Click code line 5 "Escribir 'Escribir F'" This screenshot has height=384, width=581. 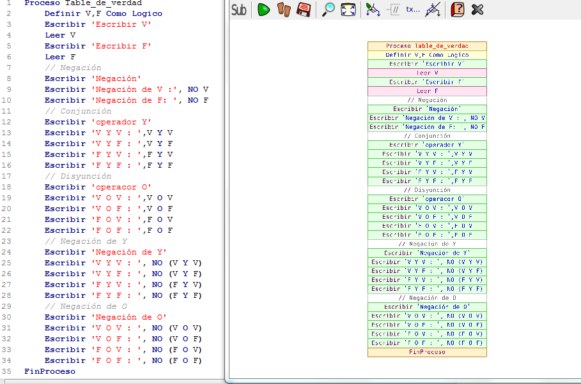(98, 46)
